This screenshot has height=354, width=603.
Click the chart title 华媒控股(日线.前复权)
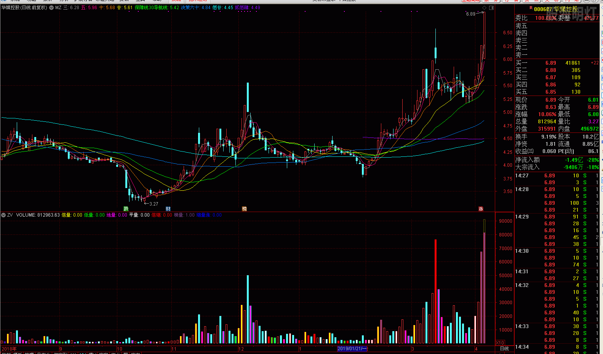24,8
